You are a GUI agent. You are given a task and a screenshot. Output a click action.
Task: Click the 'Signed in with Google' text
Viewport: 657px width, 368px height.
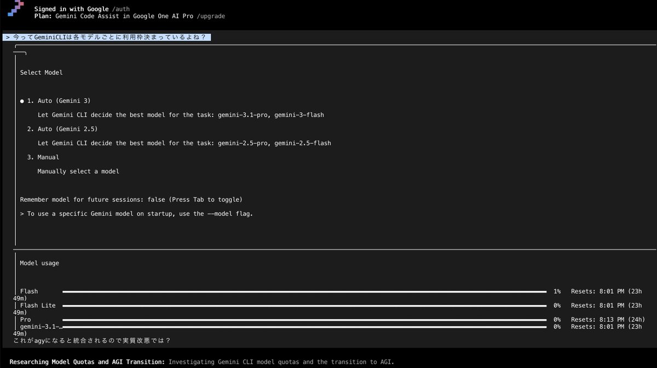click(x=71, y=9)
